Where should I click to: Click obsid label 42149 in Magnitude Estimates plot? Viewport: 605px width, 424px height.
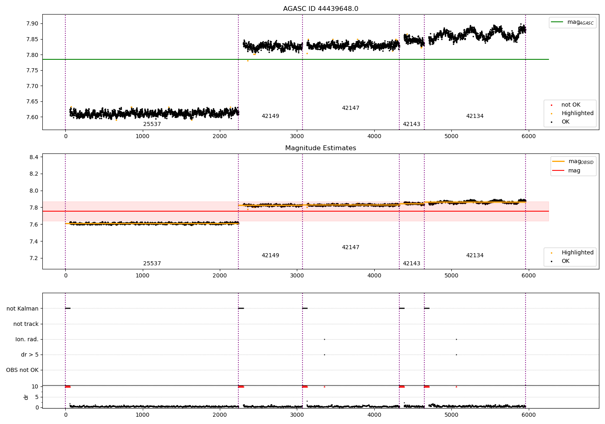[270, 256]
